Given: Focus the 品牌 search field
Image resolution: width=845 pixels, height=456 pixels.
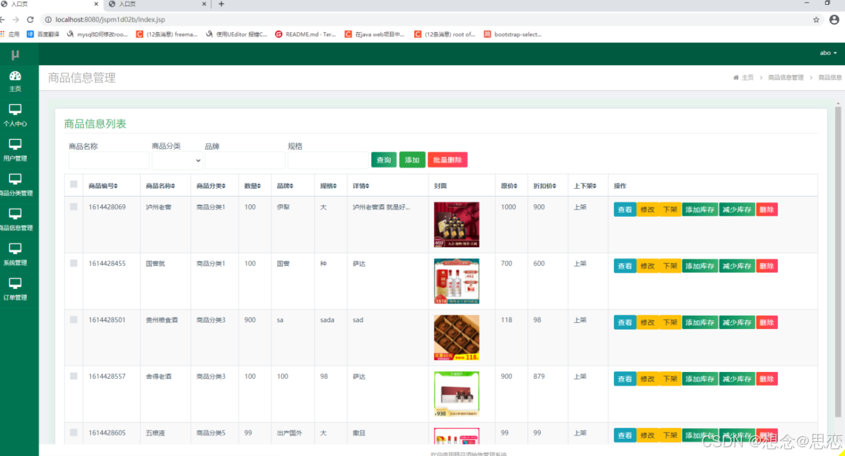Looking at the screenshot, I should click(x=245, y=161).
